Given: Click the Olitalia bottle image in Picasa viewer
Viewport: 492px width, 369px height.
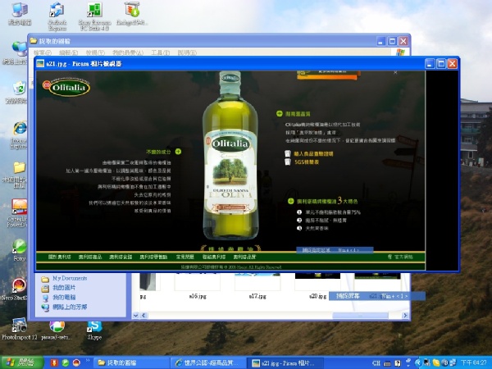Looking at the screenshot, I should pos(230,155).
